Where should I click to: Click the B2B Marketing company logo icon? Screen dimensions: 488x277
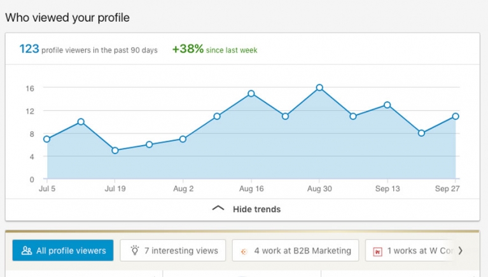pyautogui.click(x=244, y=251)
